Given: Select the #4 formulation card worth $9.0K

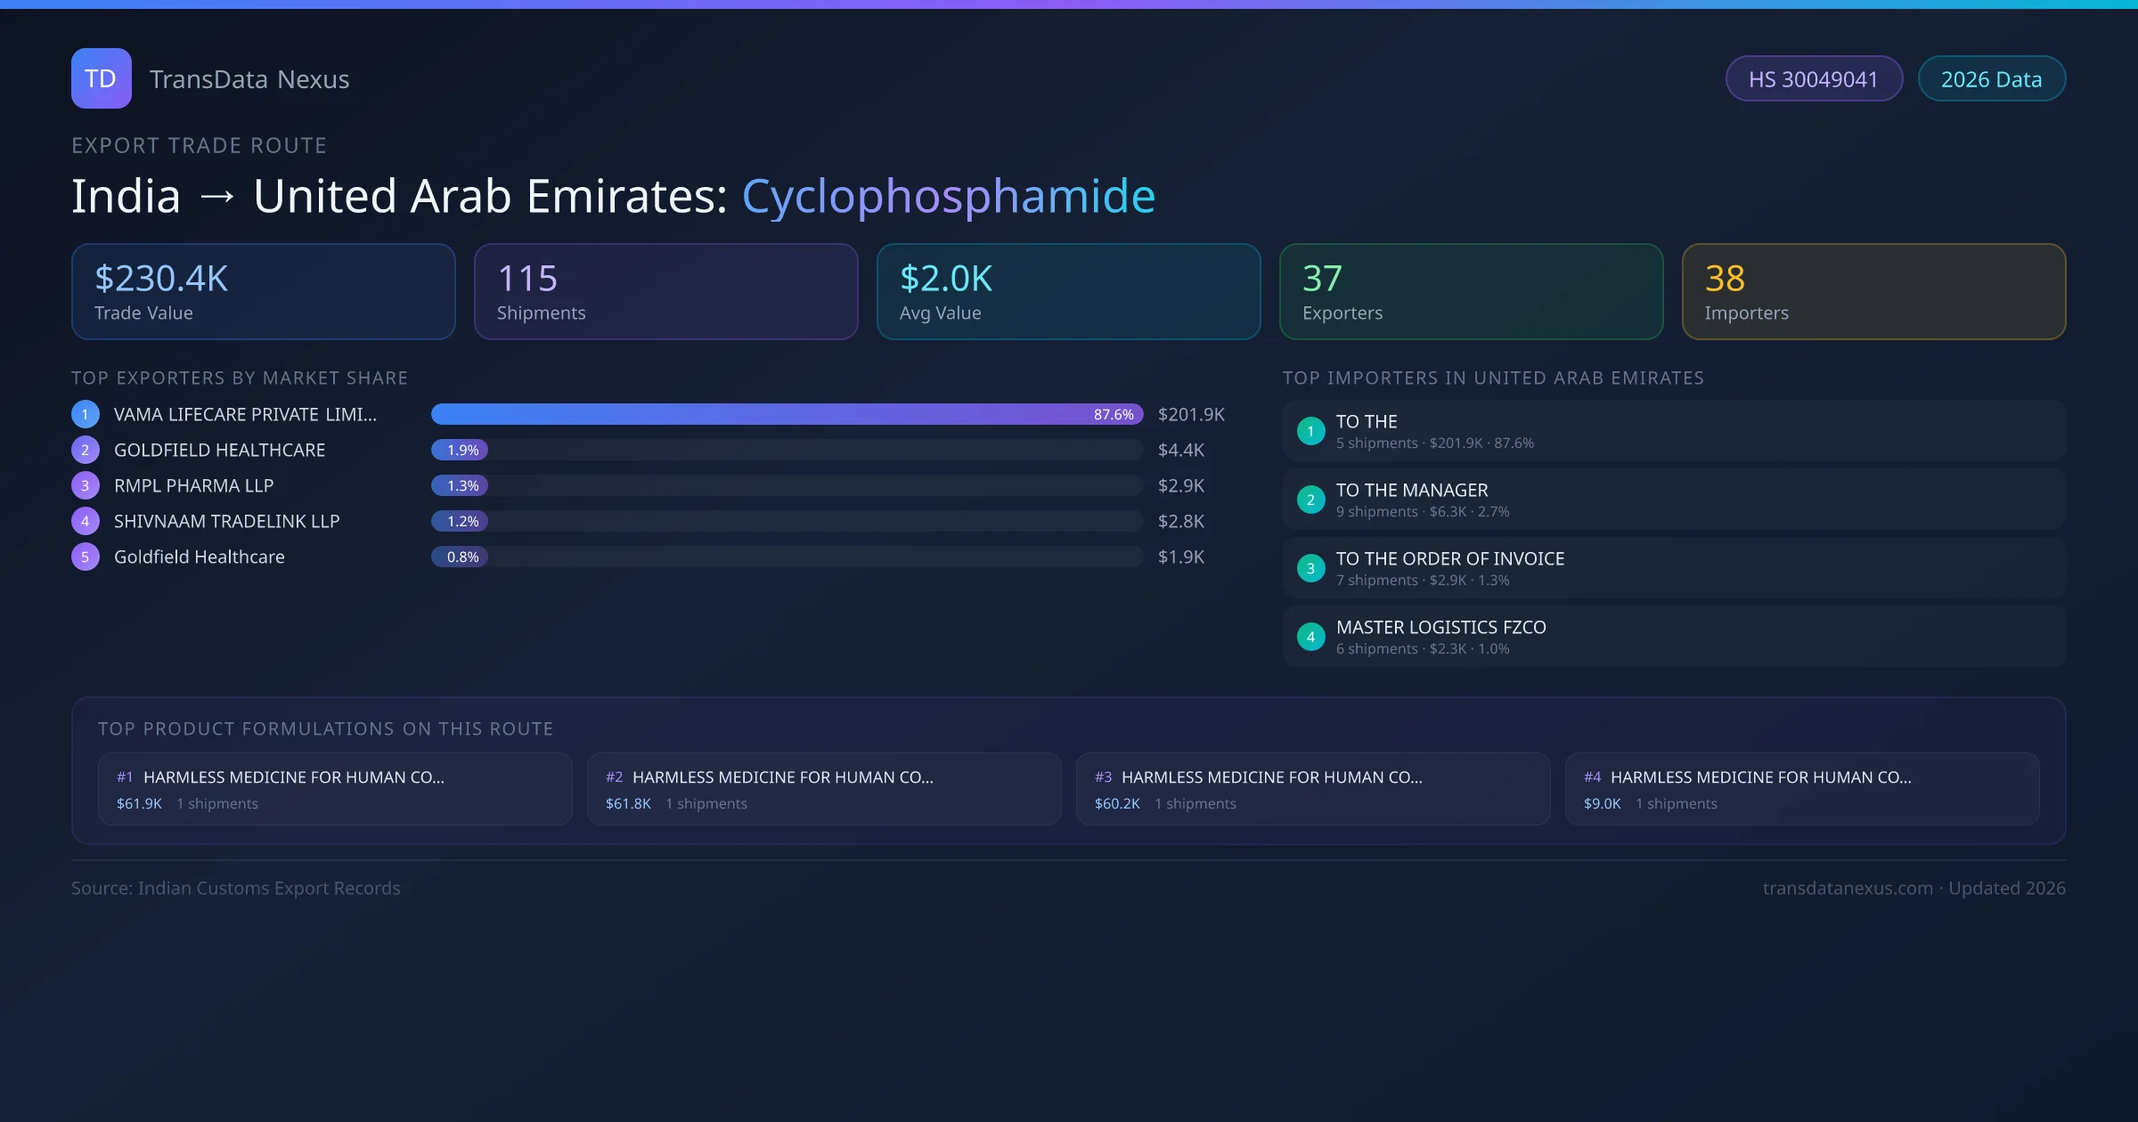Looking at the screenshot, I should (1801, 789).
